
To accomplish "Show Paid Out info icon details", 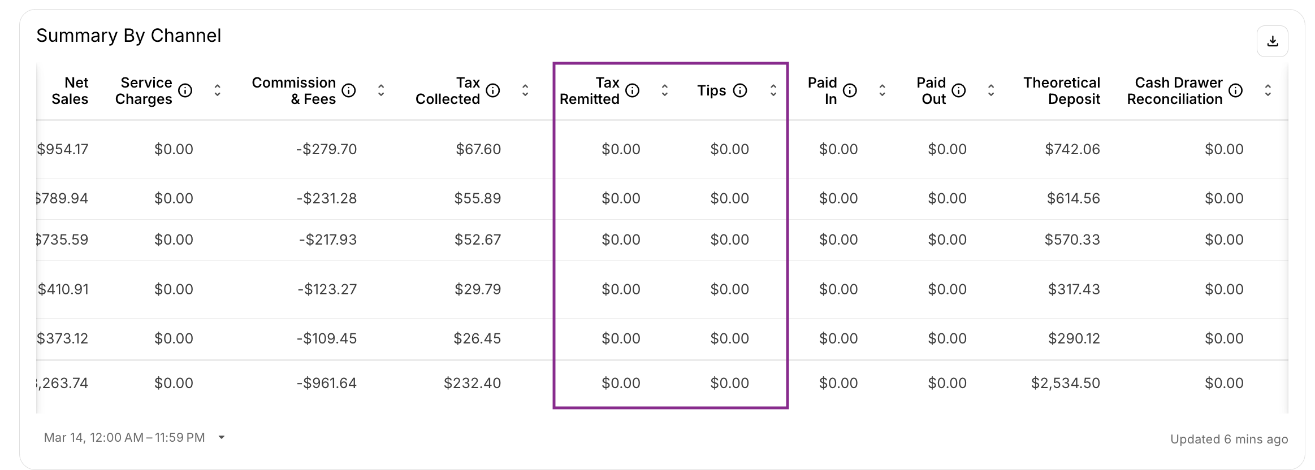I will tap(959, 90).
